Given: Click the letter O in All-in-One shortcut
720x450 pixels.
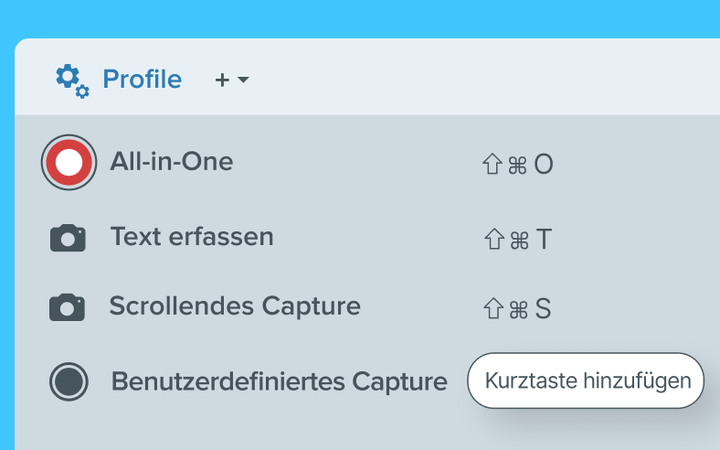Looking at the screenshot, I should [544, 165].
